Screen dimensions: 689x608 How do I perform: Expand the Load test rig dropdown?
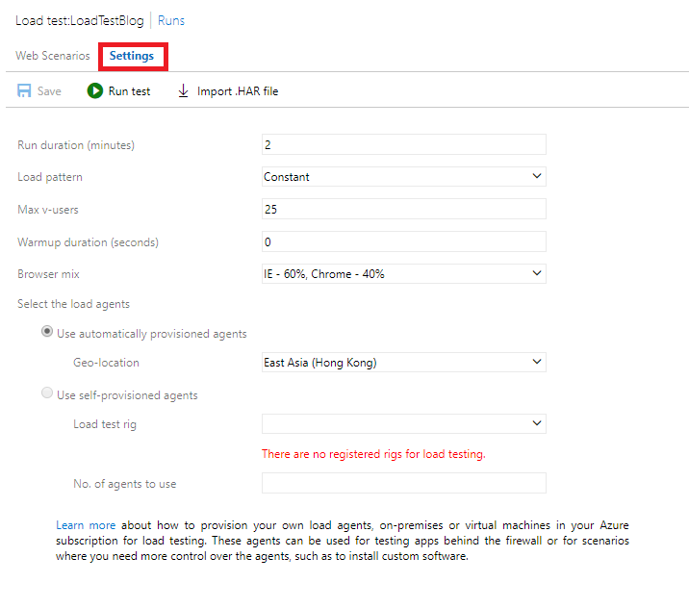[404, 424]
